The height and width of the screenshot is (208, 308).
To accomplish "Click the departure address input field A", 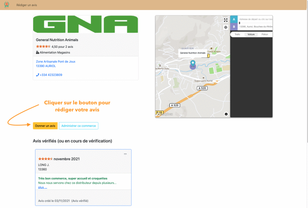I will pos(256,19).
